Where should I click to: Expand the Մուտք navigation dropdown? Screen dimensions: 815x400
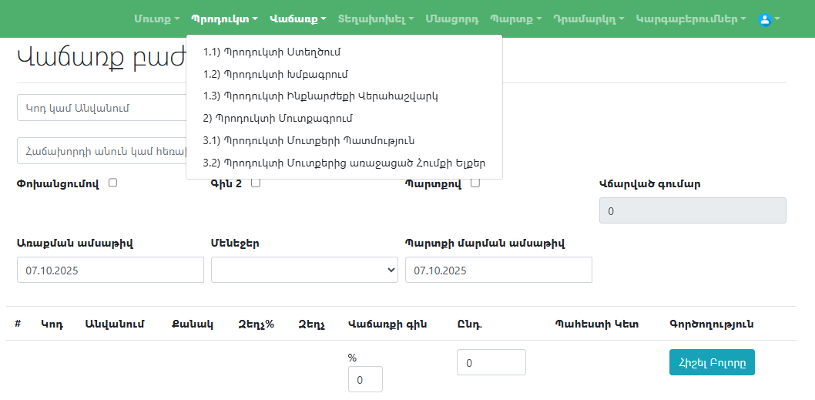(156, 19)
